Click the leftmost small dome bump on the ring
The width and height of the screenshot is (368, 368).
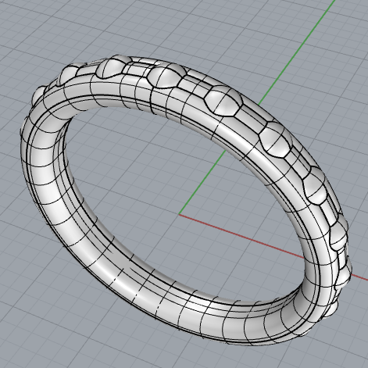(39, 96)
